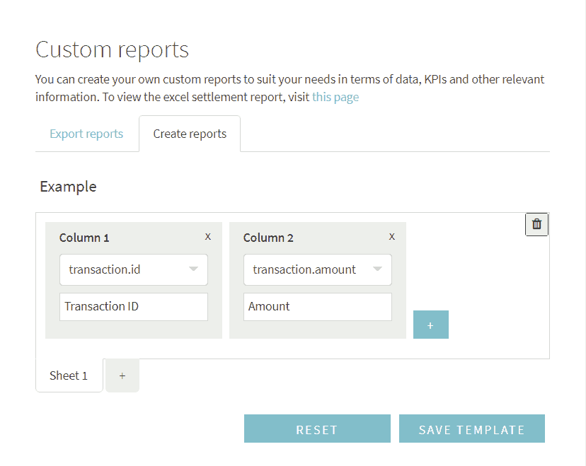Remove Column 2 with its x icon
Image resolution: width=586 pixels, height=466 pixels.
[391, 237]
